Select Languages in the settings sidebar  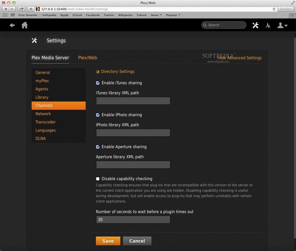point(59,130)
